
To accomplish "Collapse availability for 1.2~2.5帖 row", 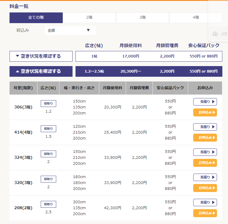I will coord(41,71).
